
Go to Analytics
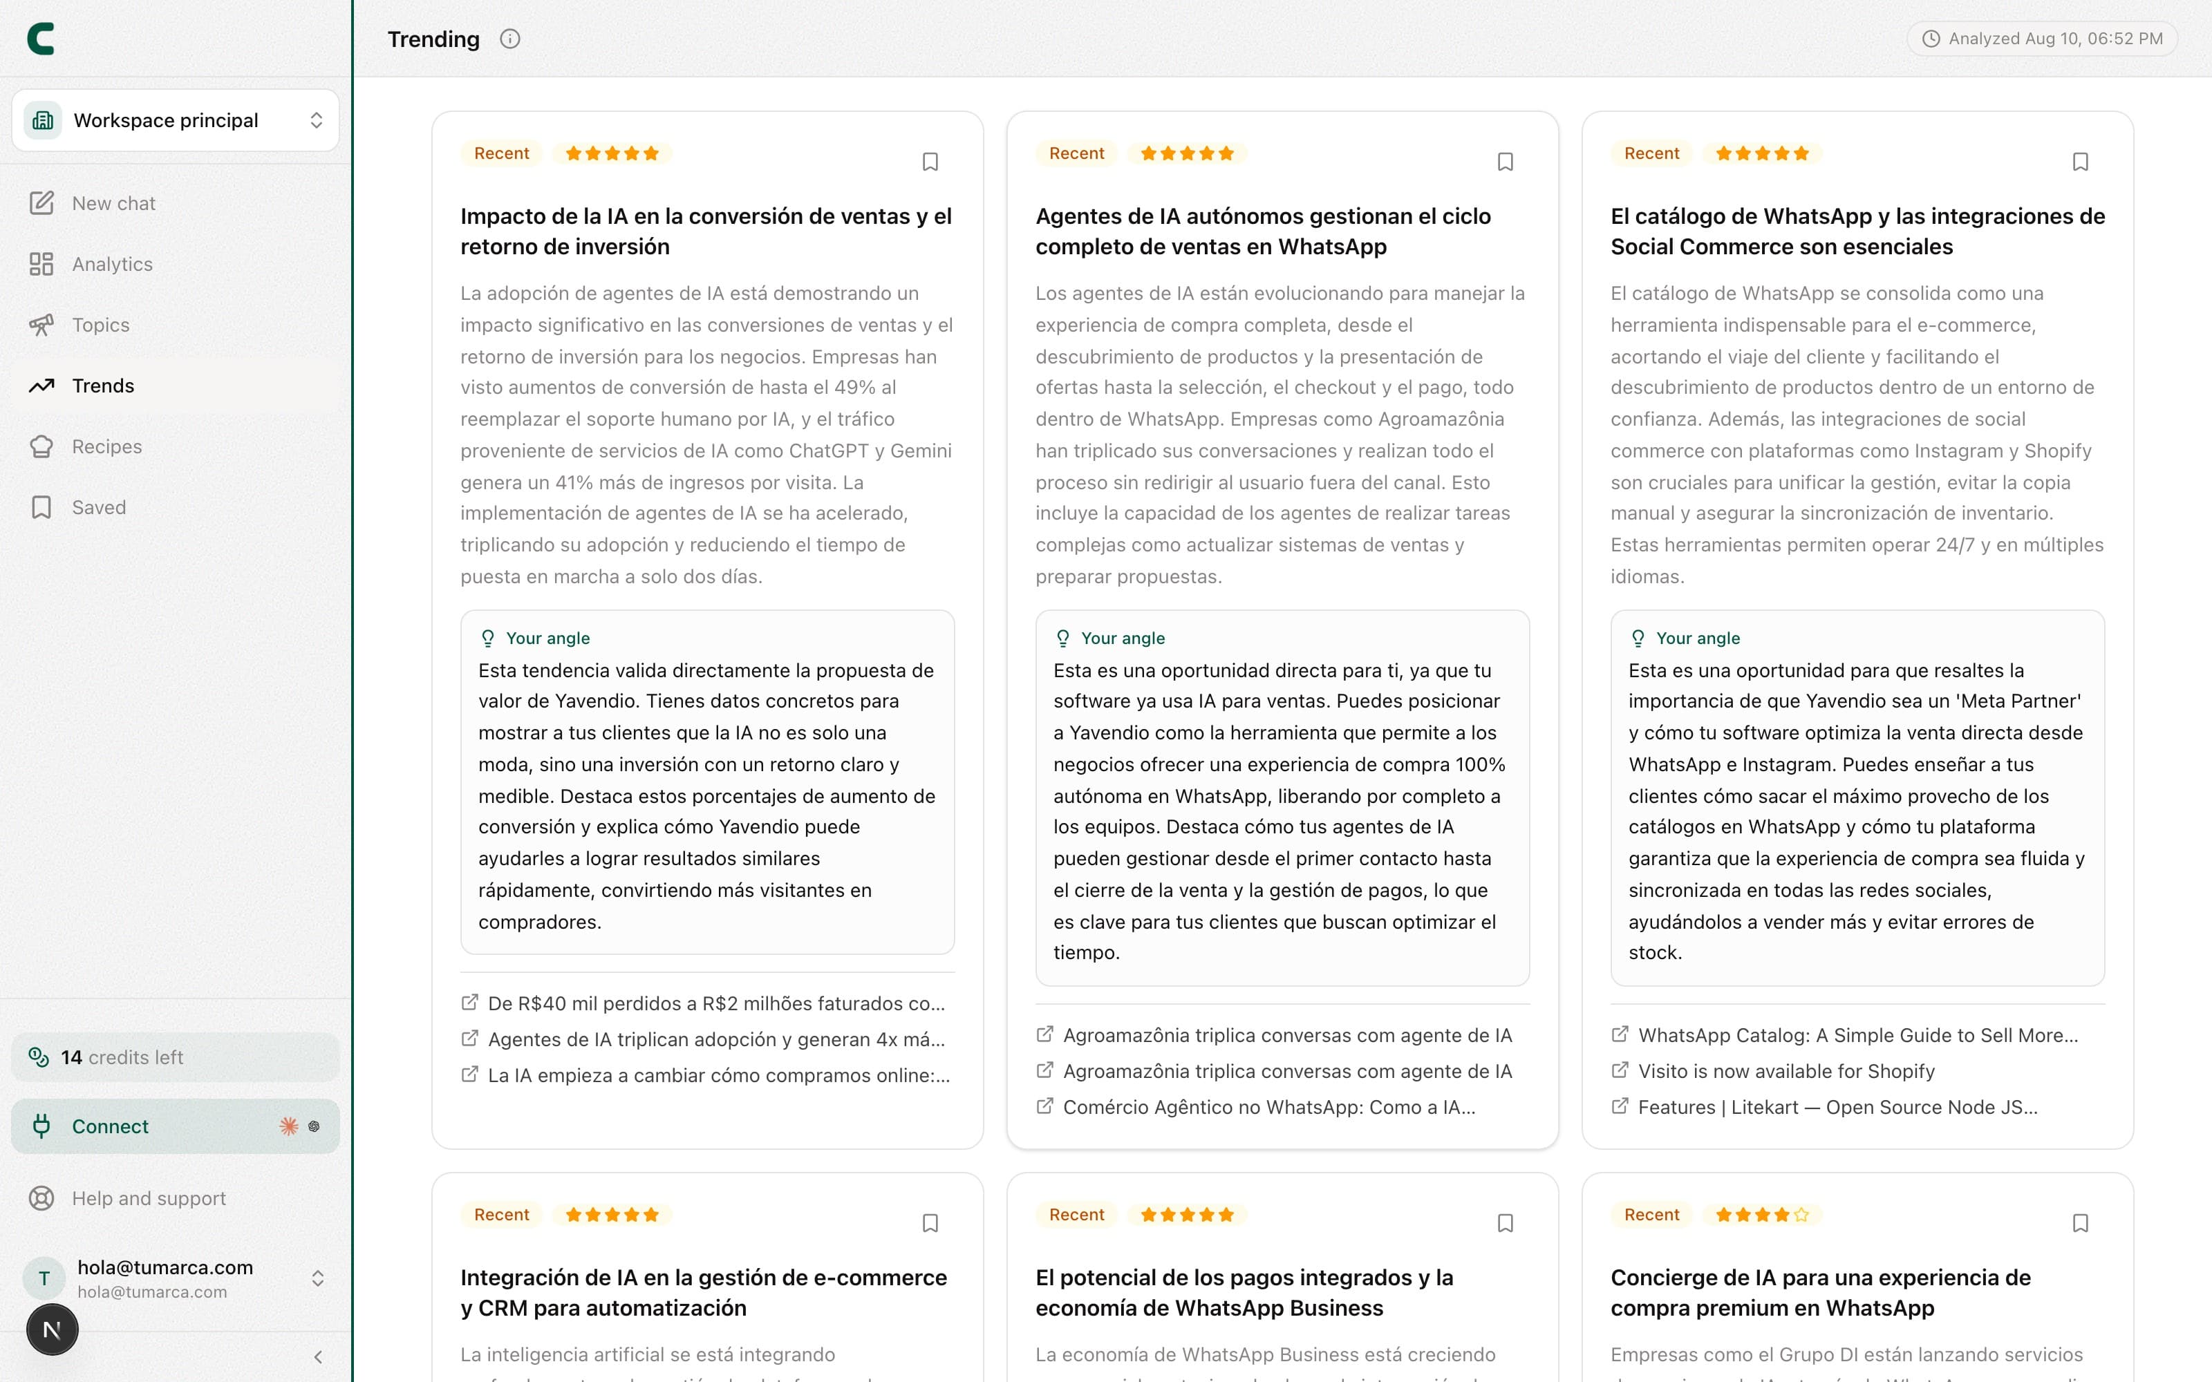coord(176,264)
